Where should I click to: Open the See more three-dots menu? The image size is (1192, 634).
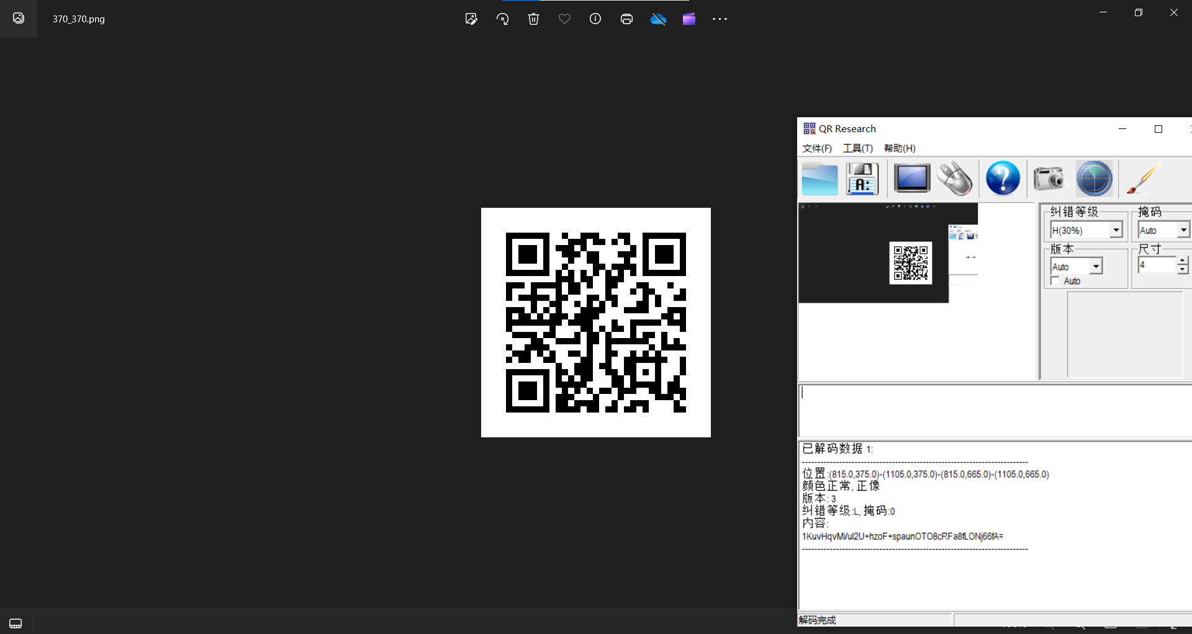(720, 19)
